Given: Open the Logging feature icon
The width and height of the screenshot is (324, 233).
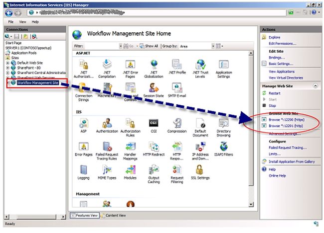Looking at the screenshot, I should [x=83, y=172].
